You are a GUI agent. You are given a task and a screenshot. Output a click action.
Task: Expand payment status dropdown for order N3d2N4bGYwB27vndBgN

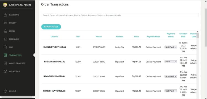[171, 47]
